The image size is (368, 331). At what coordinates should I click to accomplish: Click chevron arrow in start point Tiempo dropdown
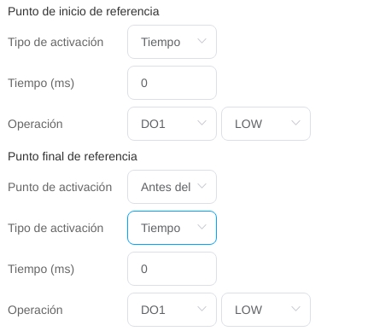pos(202,41)
